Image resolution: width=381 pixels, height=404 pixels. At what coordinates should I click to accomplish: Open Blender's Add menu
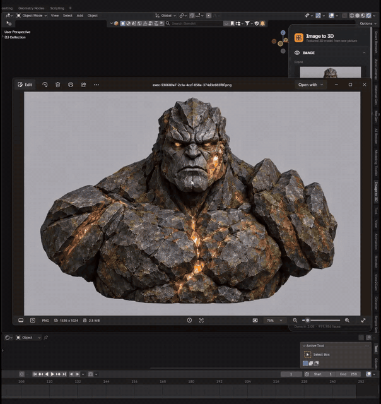click(x=80, y=15)
